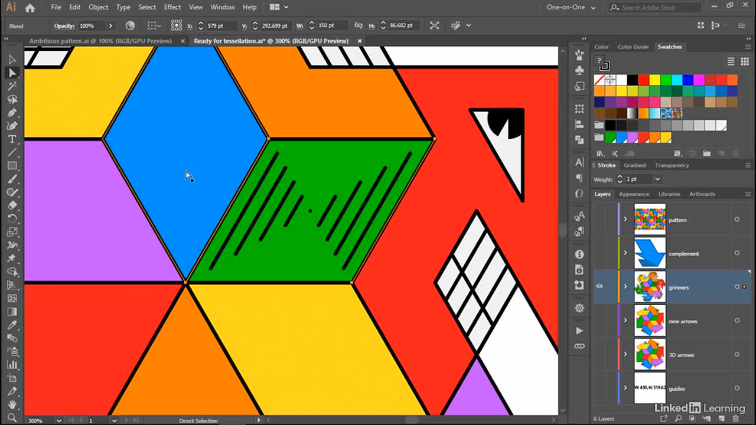Open the Character panel icon

pyautogui.click(x=579, y=162)
